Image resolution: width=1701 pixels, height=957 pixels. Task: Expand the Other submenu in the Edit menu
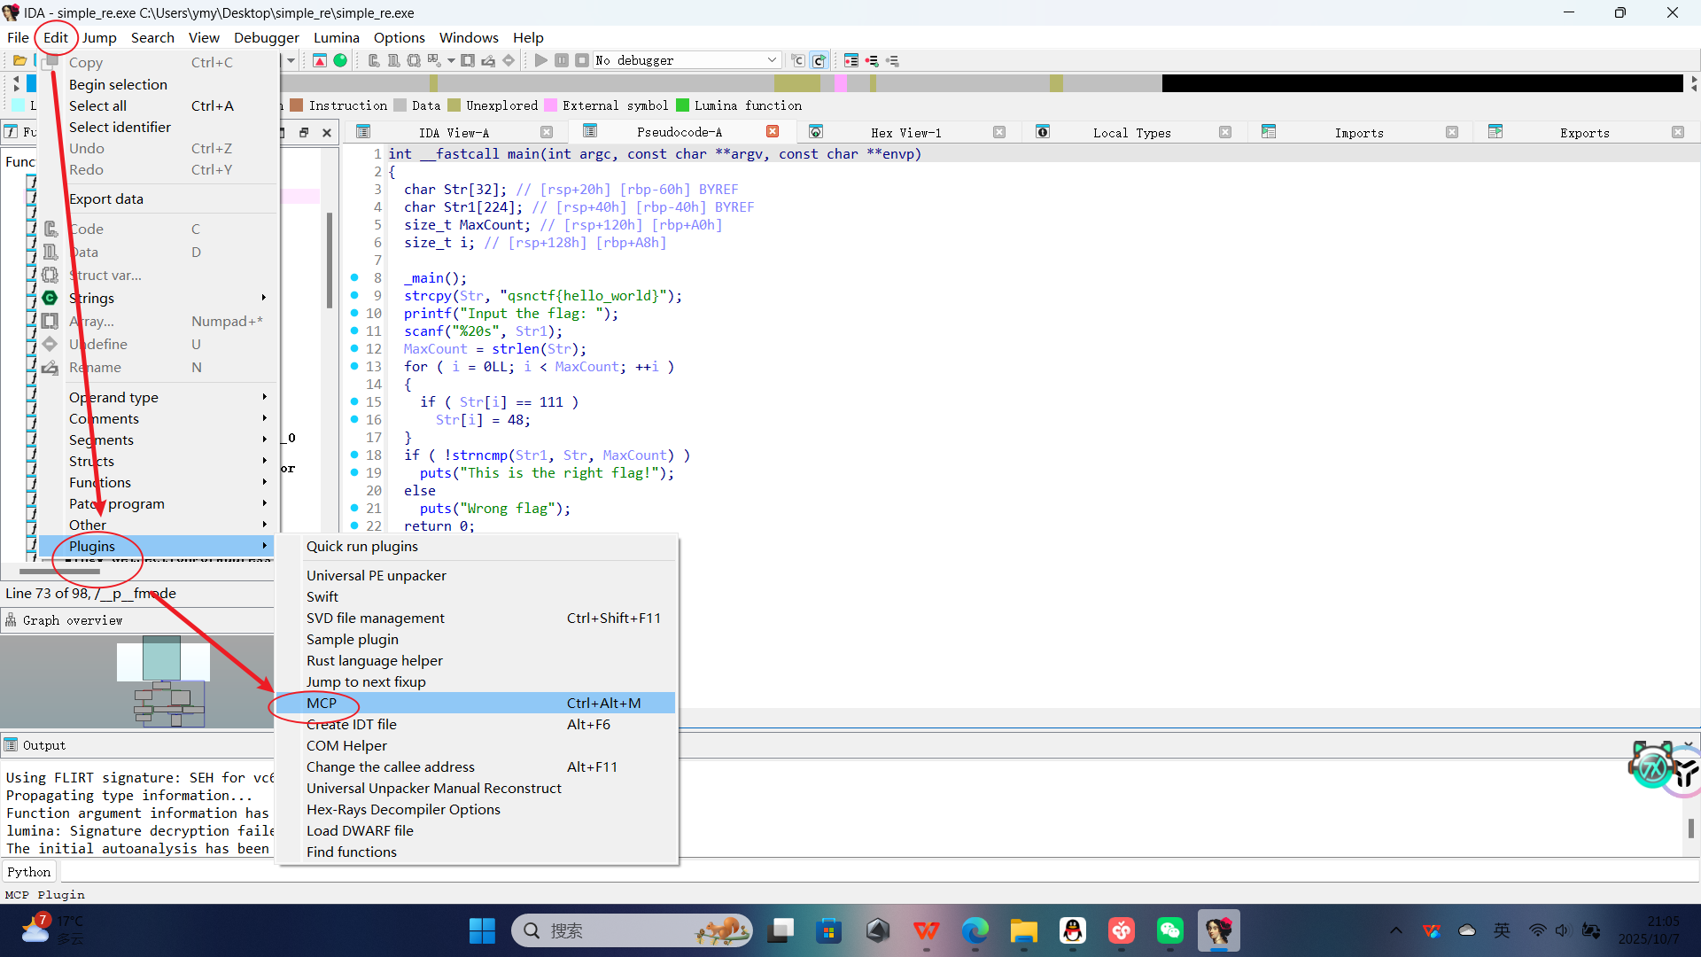click(88, 525)
